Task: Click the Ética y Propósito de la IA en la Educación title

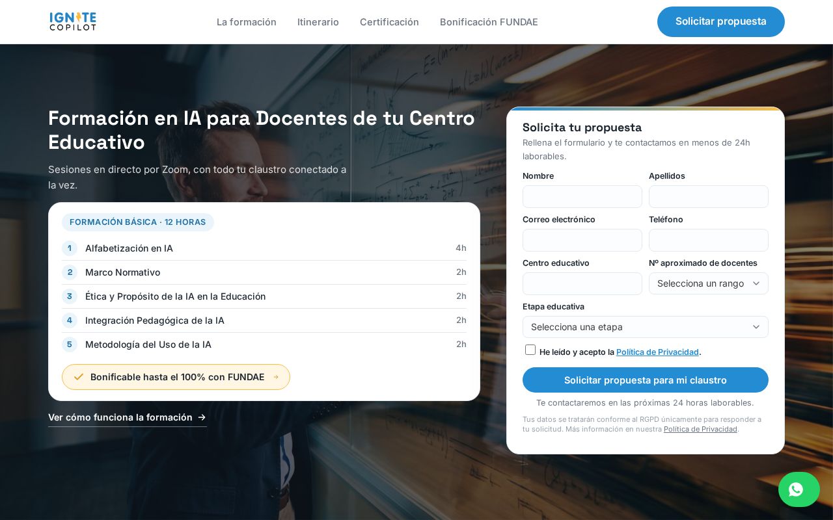Action: [x=175, y=296]
